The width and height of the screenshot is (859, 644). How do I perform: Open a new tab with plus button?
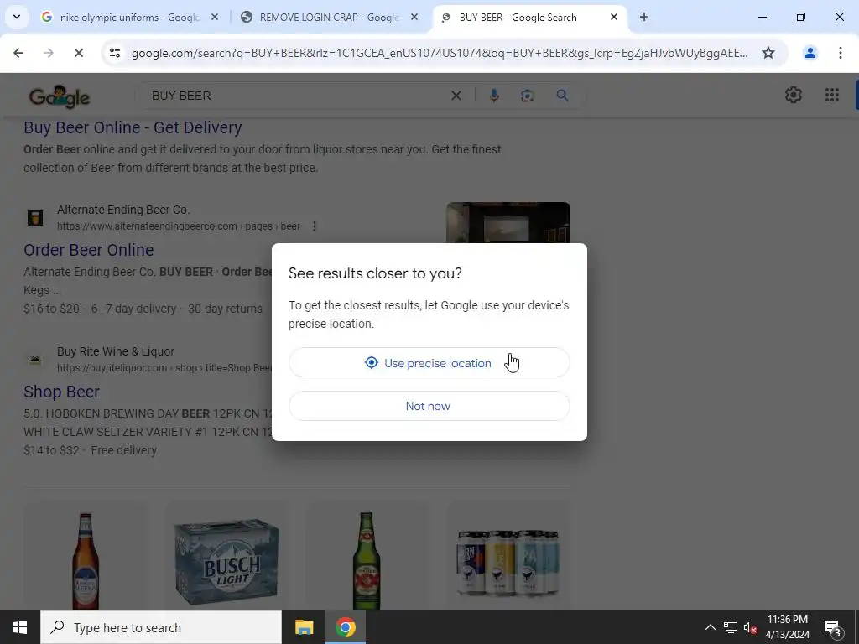(x=644, y=17)
